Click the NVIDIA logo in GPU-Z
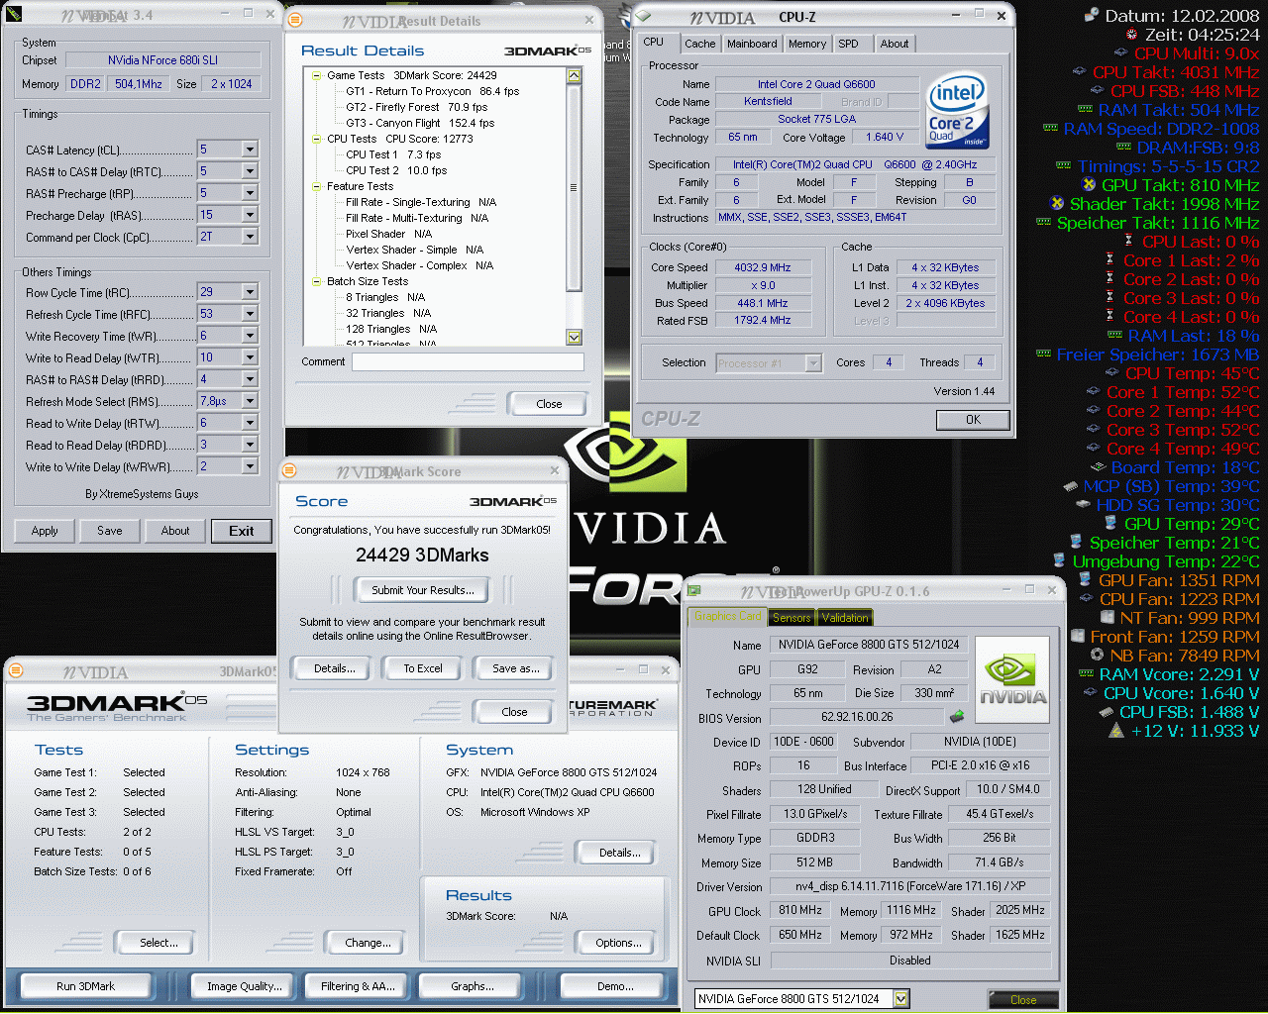Image resolution: width=1268 pixels, height=1014 pixels. (1012, 679)
